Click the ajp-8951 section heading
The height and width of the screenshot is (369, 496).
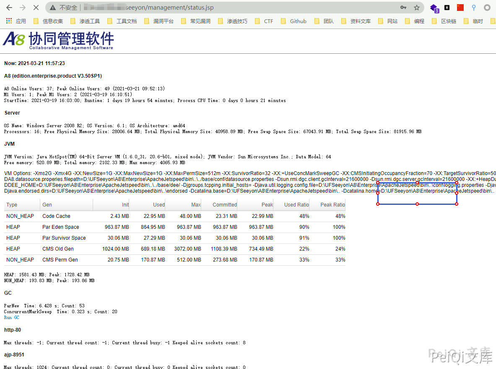tap(14, 355)
